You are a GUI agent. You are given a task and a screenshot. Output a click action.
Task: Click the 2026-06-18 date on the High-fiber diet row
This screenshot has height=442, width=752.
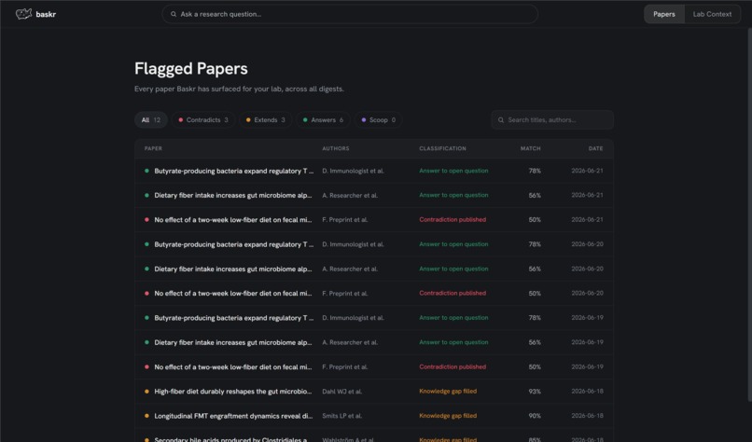click(x=587, y=392)
